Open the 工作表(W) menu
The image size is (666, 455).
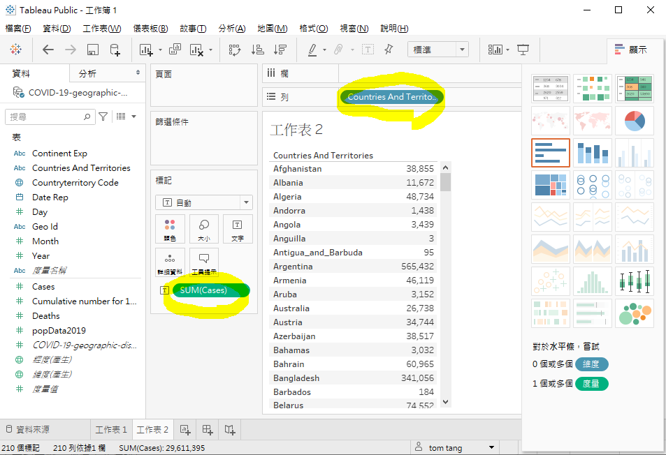(101, 29)
